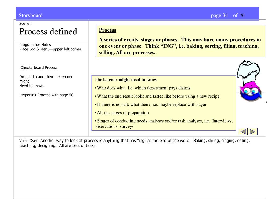The width and height of the screenshot is (275, 206).
Task: Click Hyperlink Process with page 58 note
Action: click(x=47, y=95)
